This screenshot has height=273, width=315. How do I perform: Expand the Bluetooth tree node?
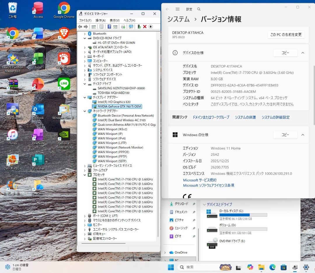(85, 34)
